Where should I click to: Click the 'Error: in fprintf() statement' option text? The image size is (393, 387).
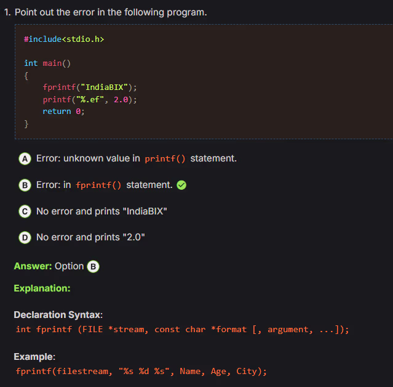click(104, 185)
